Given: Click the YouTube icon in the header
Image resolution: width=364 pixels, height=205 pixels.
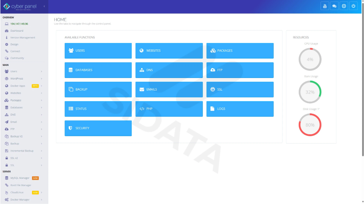Looking at the screenshot, I should tap(325, 6).
